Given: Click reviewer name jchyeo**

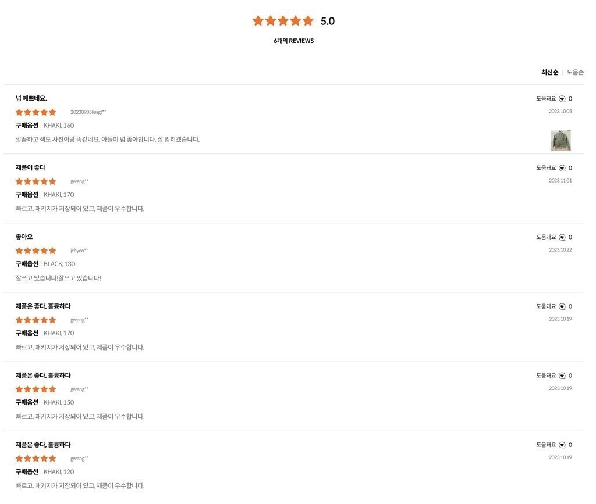Looking at the screenshot, I should click(79, 251).
